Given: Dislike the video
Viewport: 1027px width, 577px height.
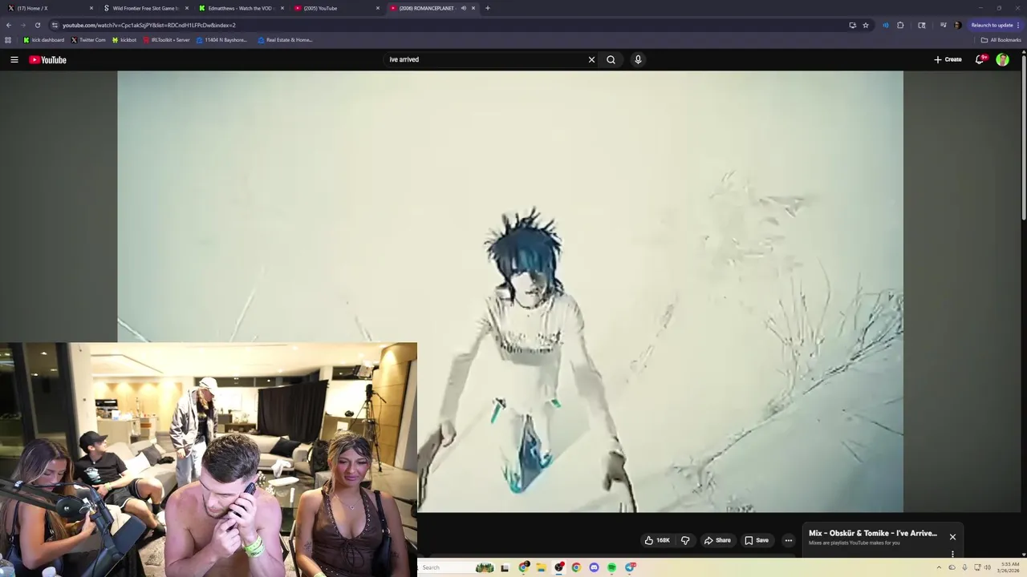Looking at the screenshot, I should click(x=685, y=540).
